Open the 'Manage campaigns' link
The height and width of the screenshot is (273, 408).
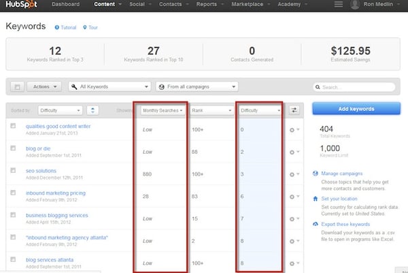pos(341,174)
